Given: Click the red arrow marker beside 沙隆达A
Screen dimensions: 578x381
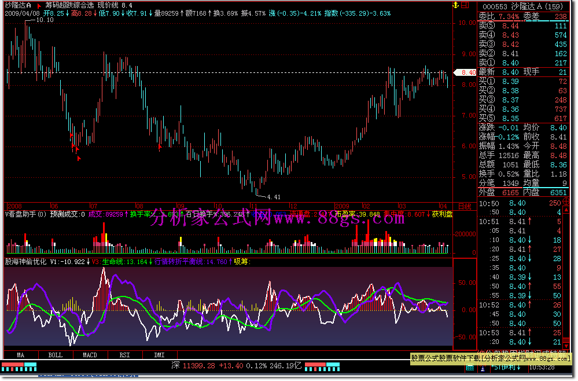Looking at the screenshot, I should [x=39, y=6].
